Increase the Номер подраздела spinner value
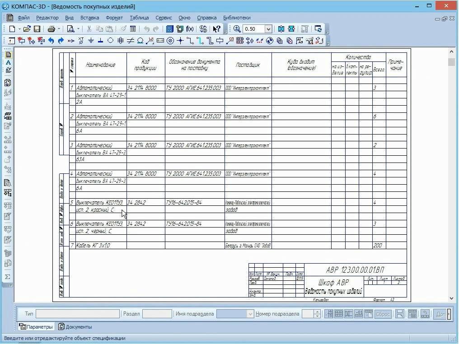The image size is (459, 344). (317, 312)
